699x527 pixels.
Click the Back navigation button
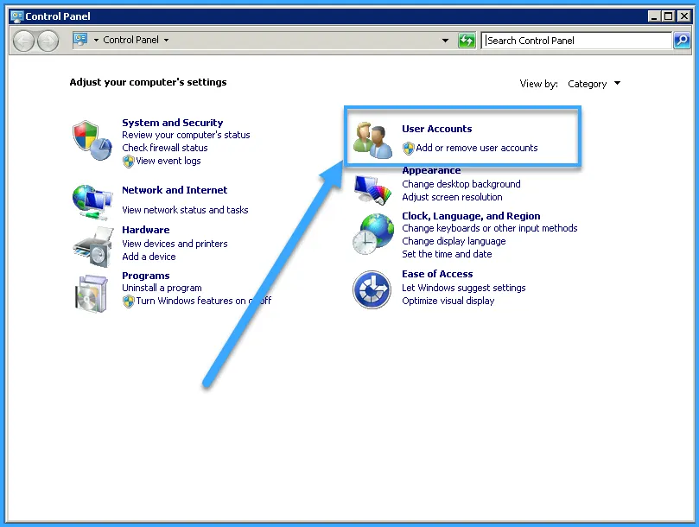tap(24, 41)
